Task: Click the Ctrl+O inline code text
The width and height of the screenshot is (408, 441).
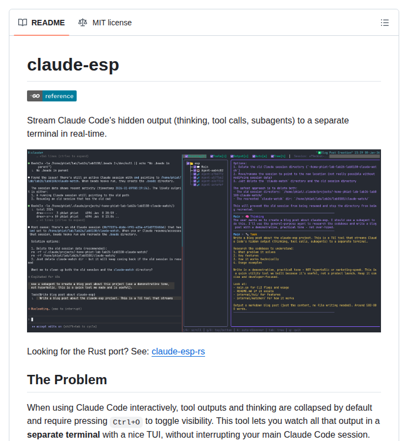Action: point(126,422)
